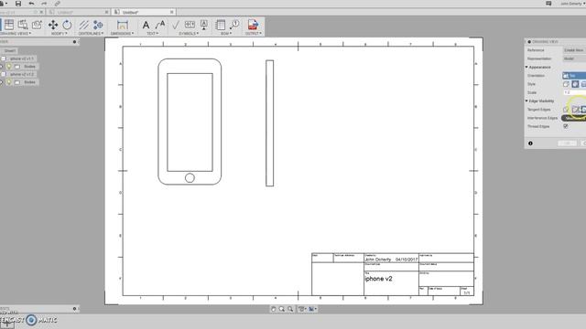The image size is (586, 329).
Task: Choose the second Tangent Edges option icon
Action: (575, 110)
